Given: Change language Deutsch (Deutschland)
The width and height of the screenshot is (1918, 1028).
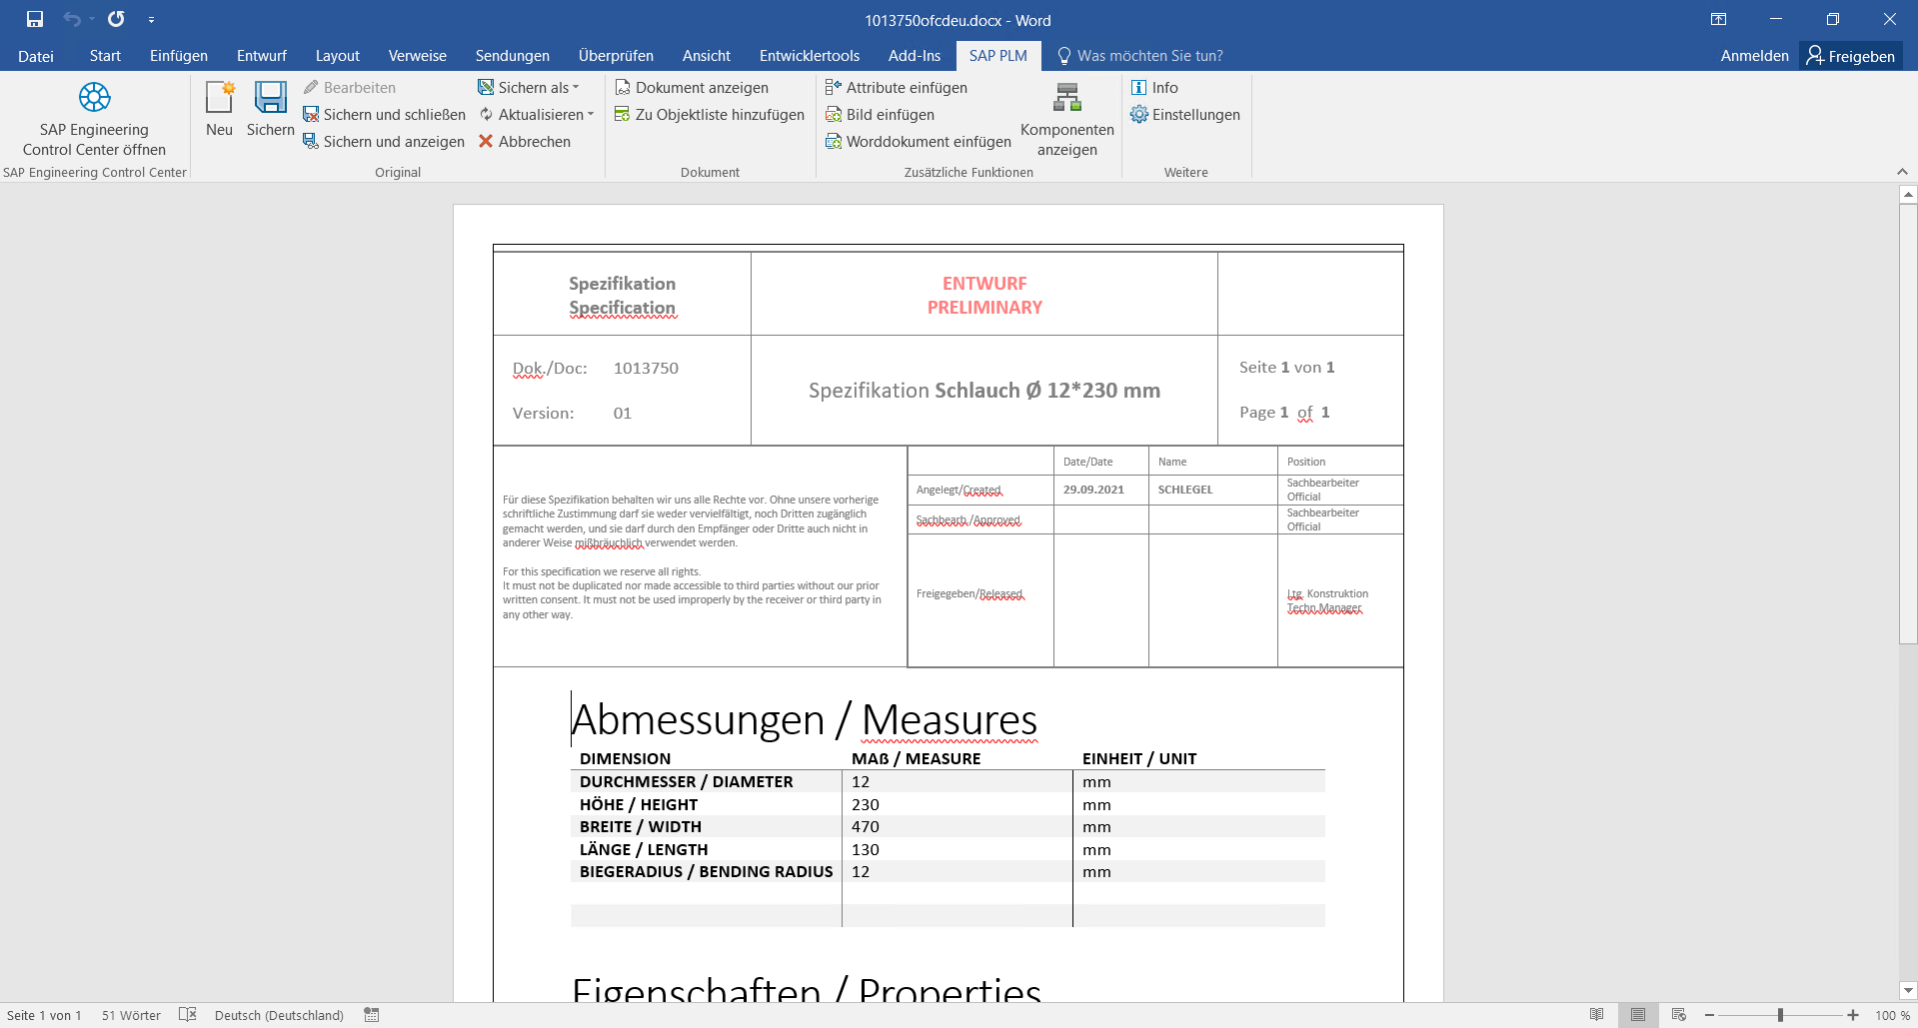Looking at the screenshot, I should [279, 1015].
